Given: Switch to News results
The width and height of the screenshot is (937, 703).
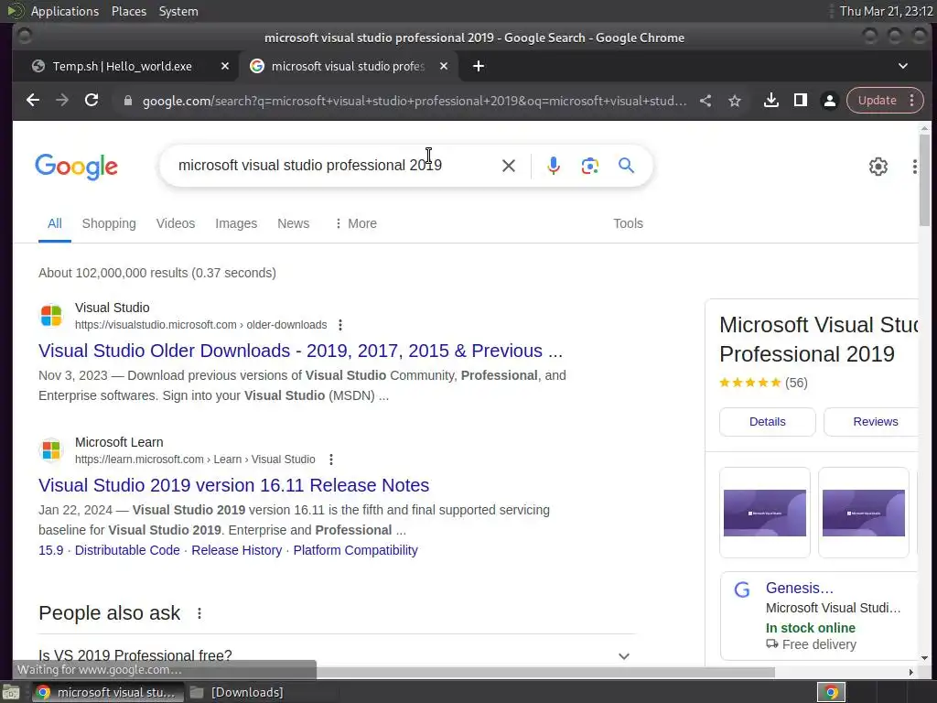Looking at the screenshot, I should [x=293, y=223].
